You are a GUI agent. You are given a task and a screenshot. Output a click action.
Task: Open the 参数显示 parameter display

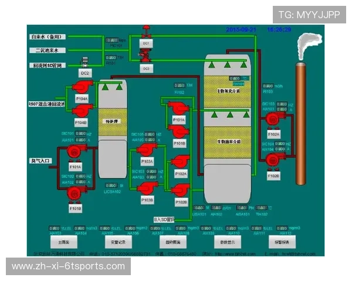point(227,241)
